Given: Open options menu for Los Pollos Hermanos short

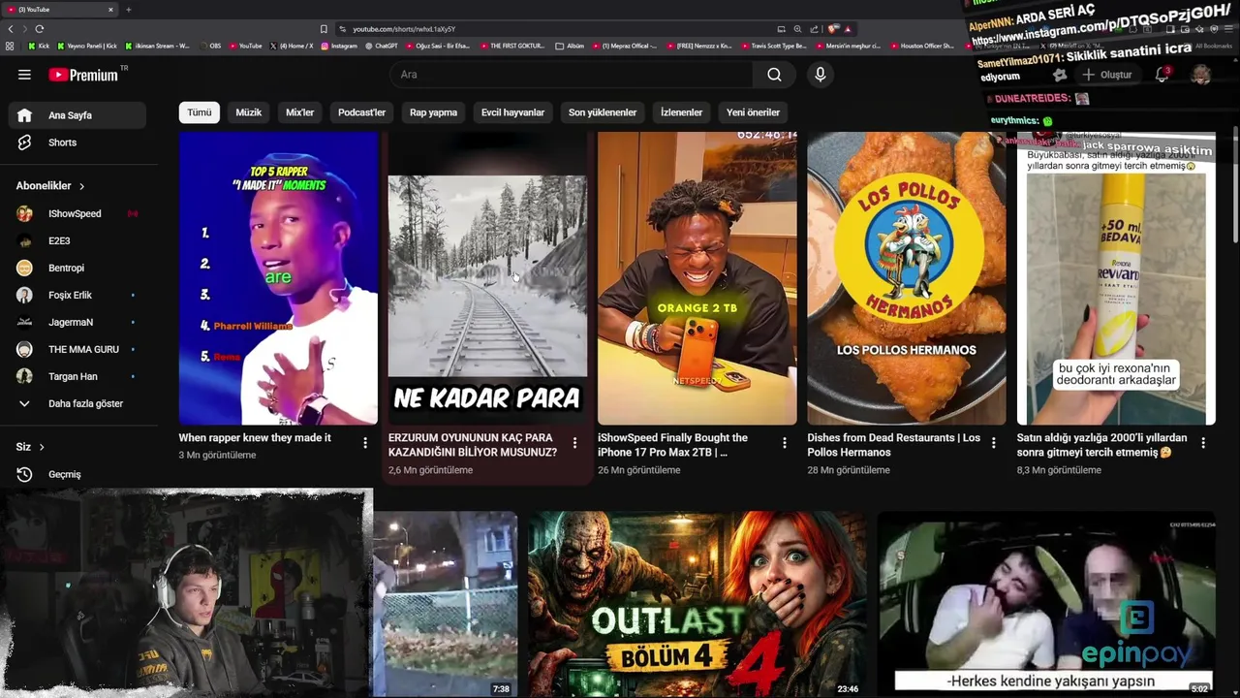Looking at the screenshot, I should pos(993,443).
